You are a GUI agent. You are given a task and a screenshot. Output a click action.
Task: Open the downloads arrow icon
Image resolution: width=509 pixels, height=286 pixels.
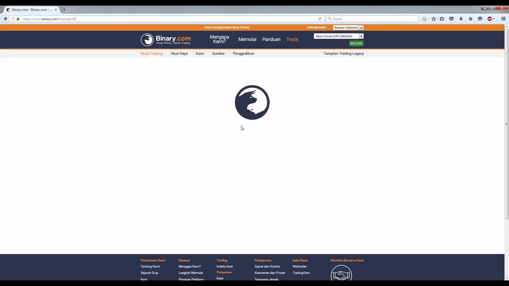coord(461,19)
